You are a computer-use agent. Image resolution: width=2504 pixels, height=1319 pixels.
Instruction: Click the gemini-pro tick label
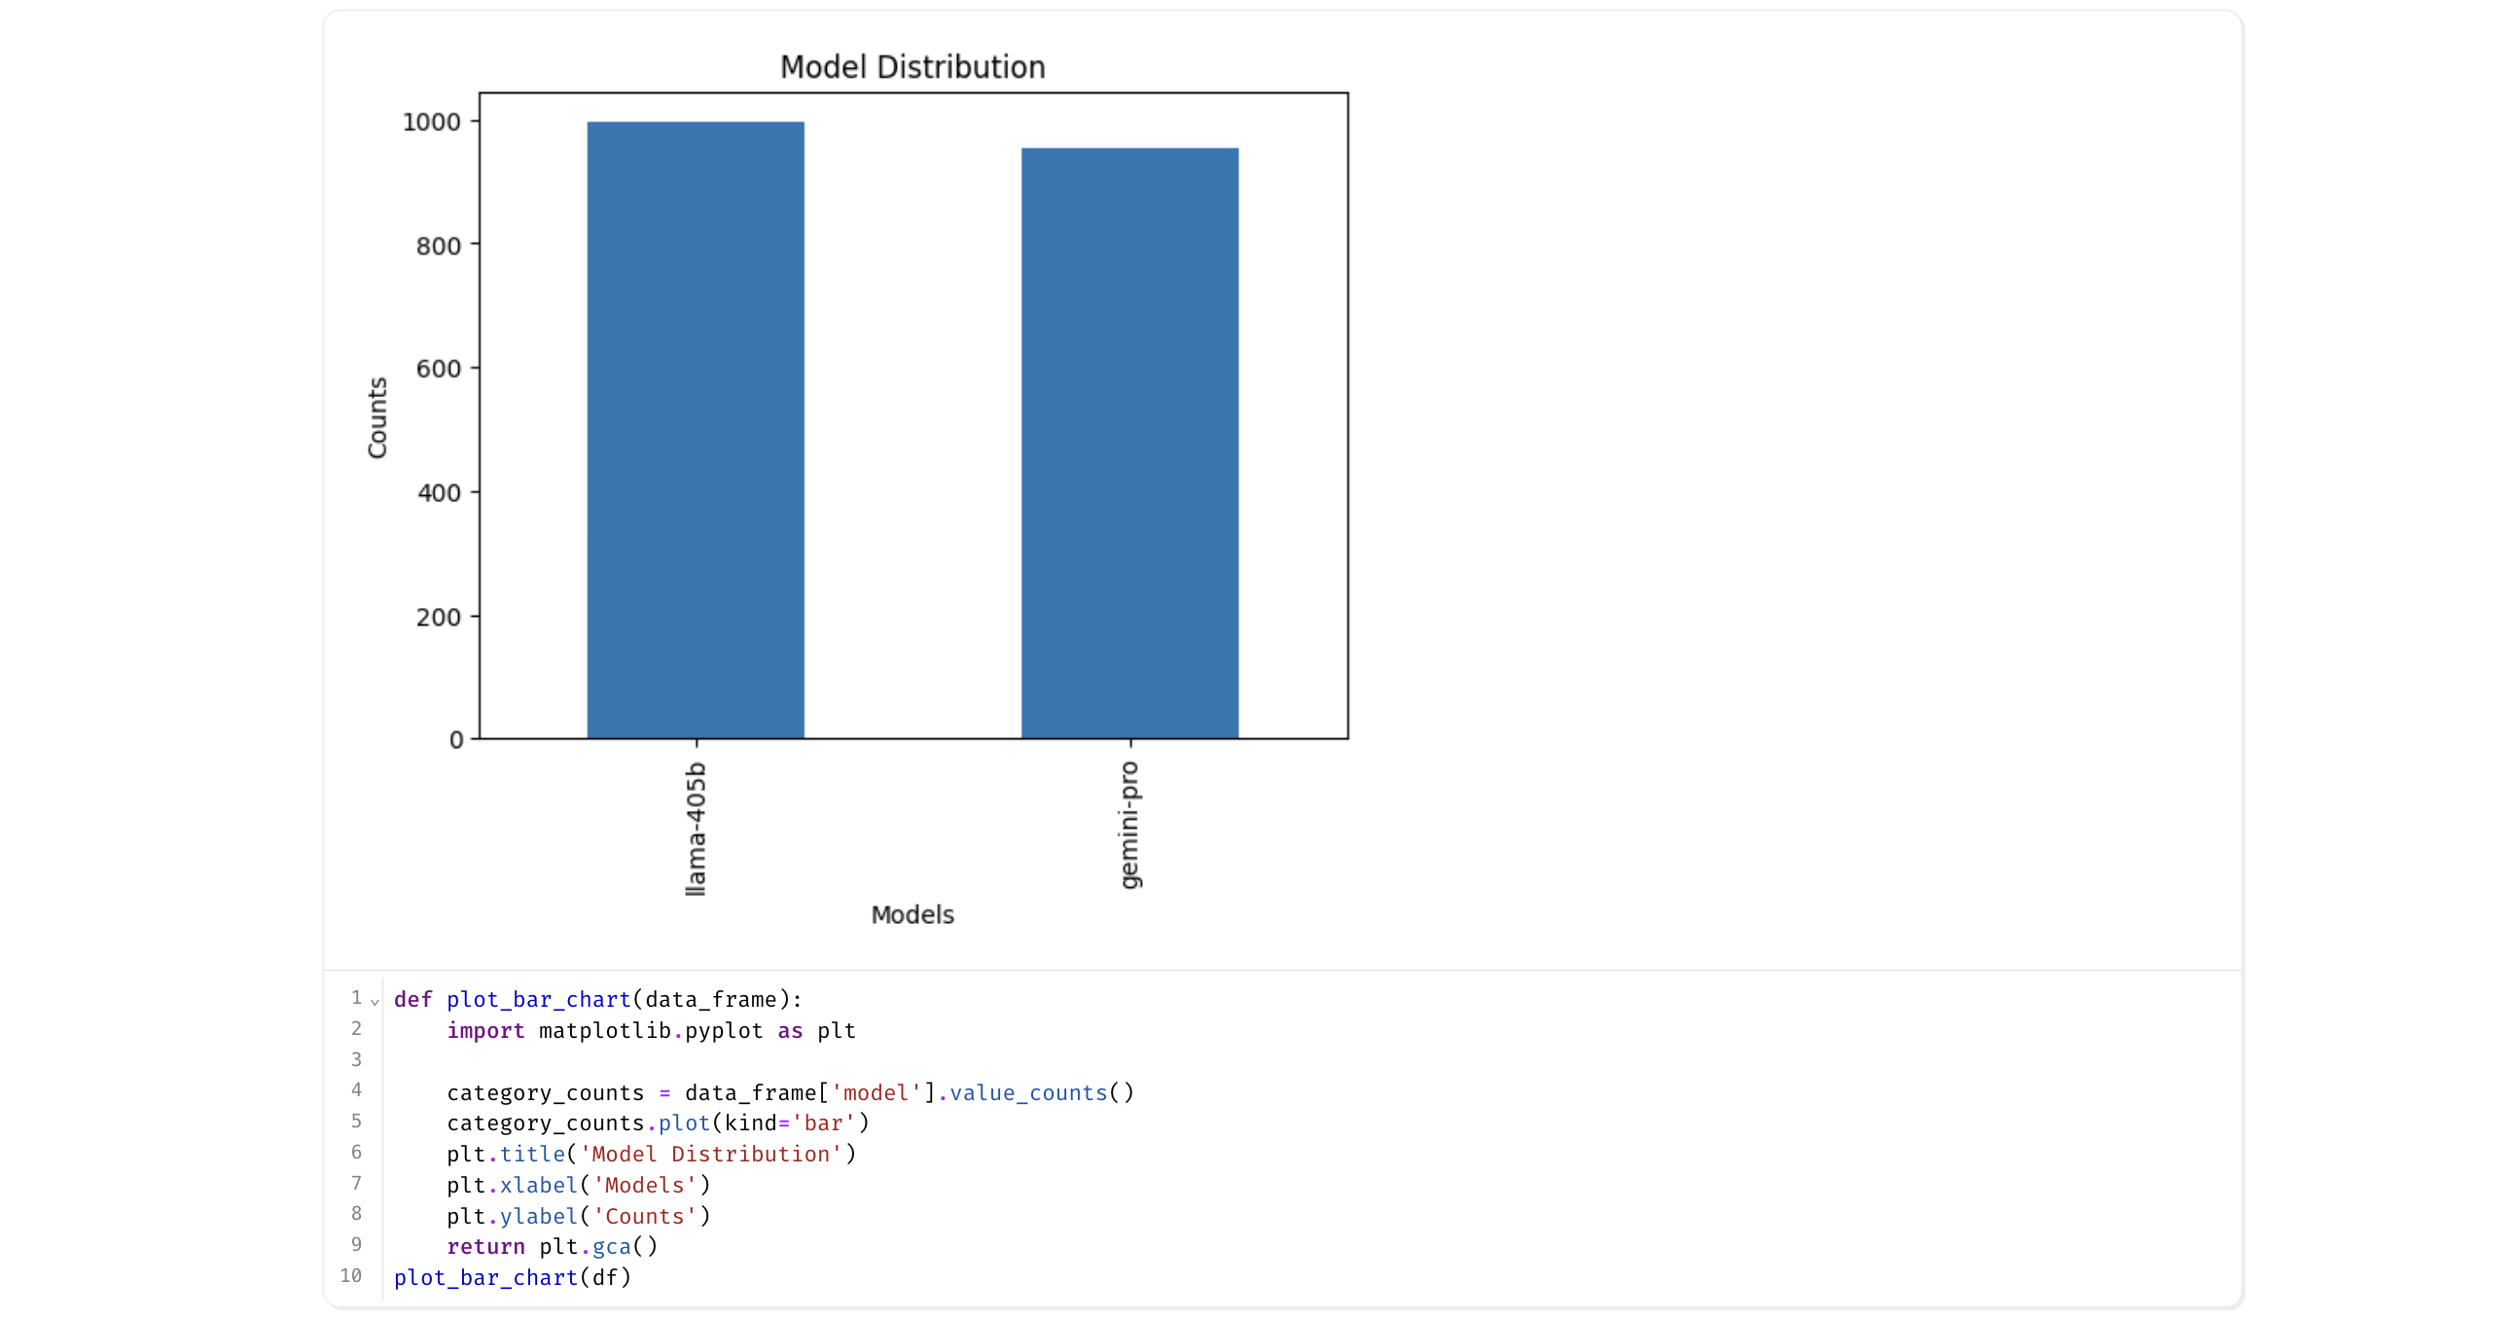point(1129,825)
